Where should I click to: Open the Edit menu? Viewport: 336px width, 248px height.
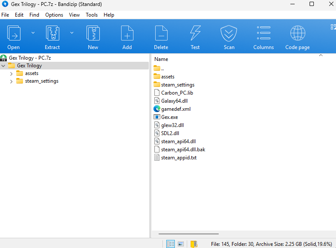(x=19, y=15)
